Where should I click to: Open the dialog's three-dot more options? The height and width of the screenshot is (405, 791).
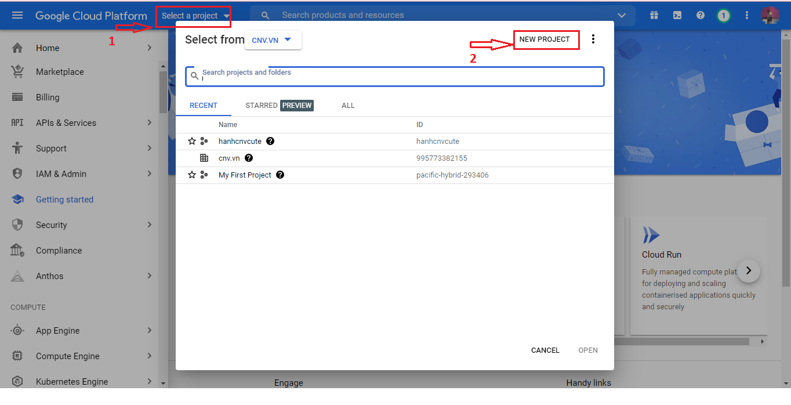[593, 39]
